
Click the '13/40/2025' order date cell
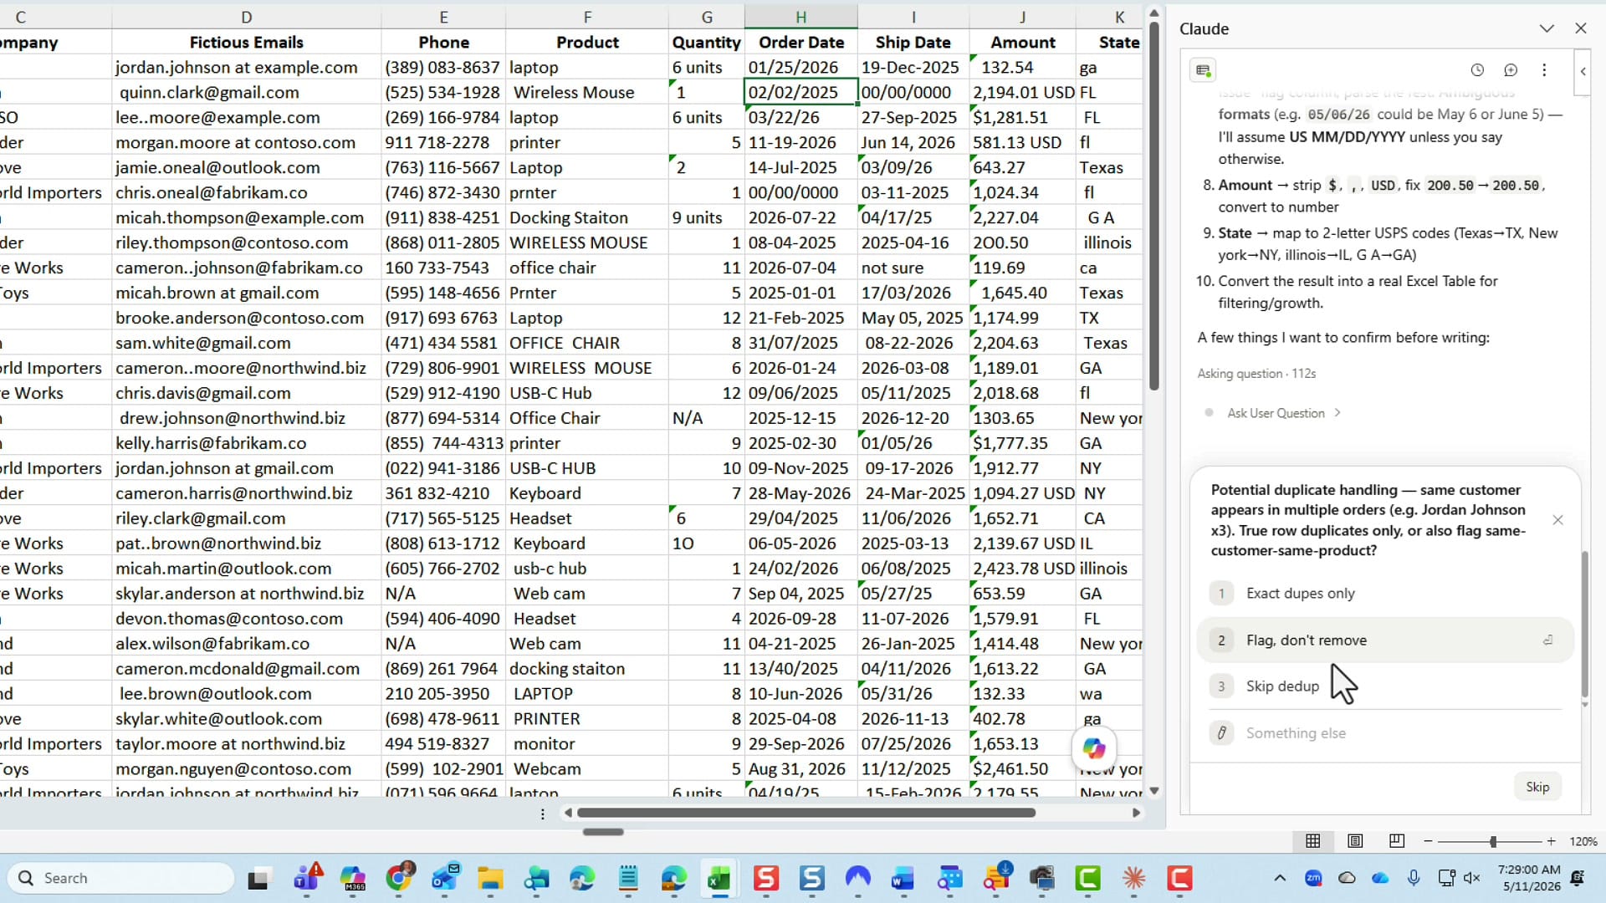[801, 669]
